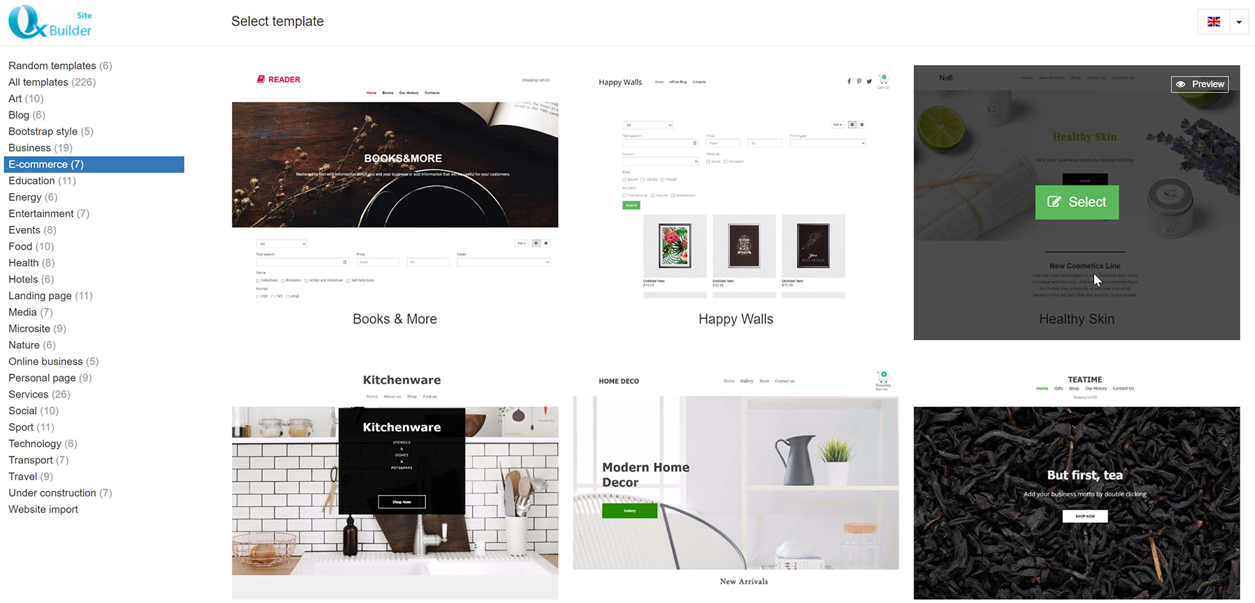Choose the Transport category

tap(38, 460)
